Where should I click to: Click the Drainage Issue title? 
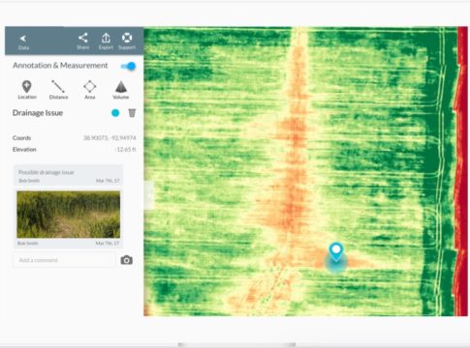(38, 113)
